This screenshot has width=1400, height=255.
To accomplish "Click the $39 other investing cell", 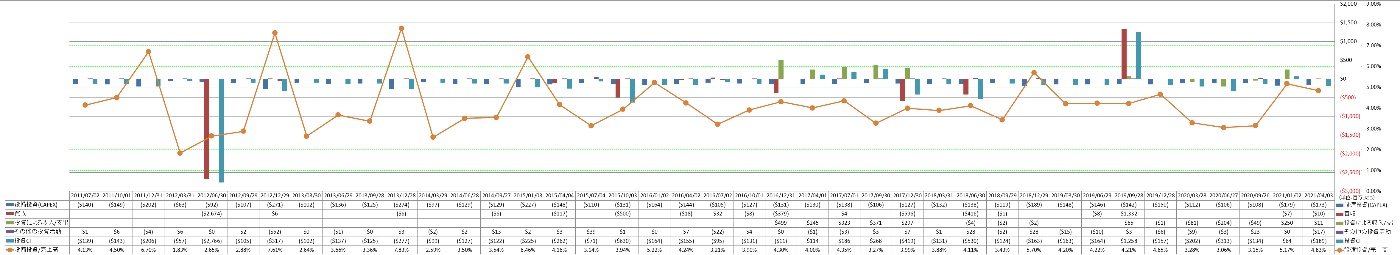I will [x=591, y=232].
